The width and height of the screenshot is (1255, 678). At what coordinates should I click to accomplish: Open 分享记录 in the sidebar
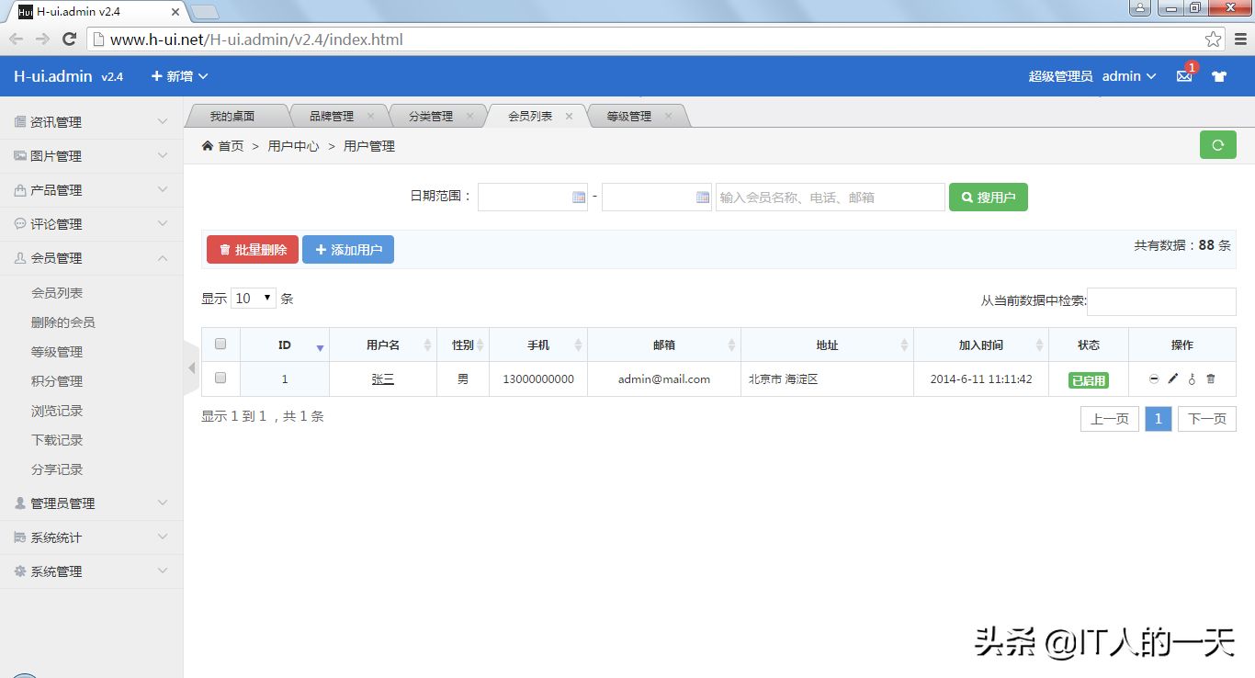(x=57, y=469)
